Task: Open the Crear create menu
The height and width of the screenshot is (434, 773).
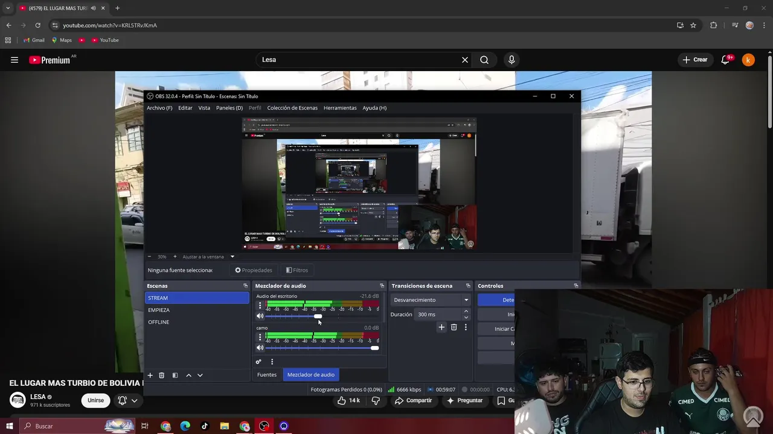Action: [694, 60]
